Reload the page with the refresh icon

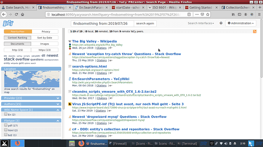[16, 14]
